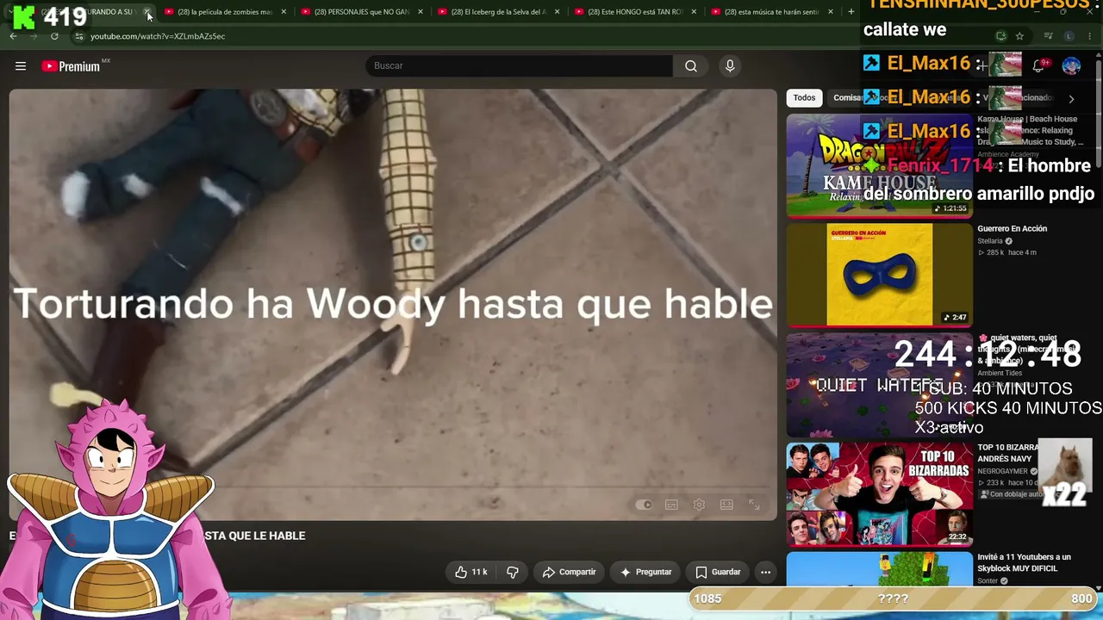Click the search magnifier button
1103x620 pixels.
691,66
